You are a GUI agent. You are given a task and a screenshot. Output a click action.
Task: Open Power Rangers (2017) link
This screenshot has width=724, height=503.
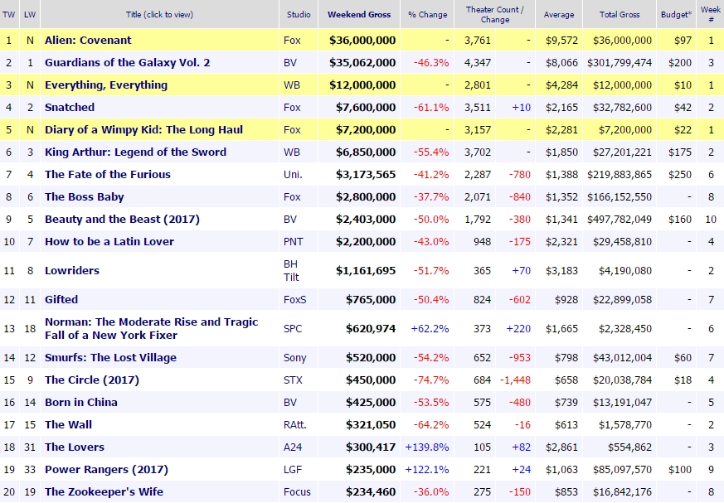point(106,469)
